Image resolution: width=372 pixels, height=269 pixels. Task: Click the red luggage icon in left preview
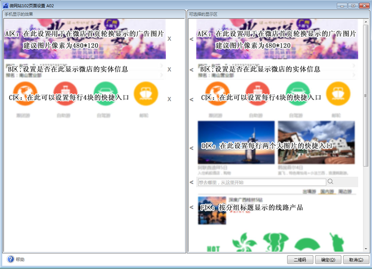(x=65, y=94)
